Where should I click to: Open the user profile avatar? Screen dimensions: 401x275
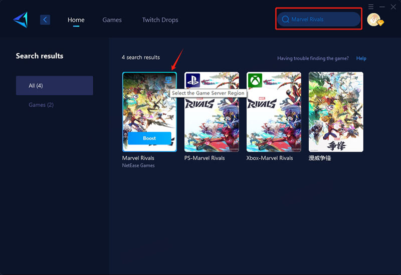tap(374, 19)
